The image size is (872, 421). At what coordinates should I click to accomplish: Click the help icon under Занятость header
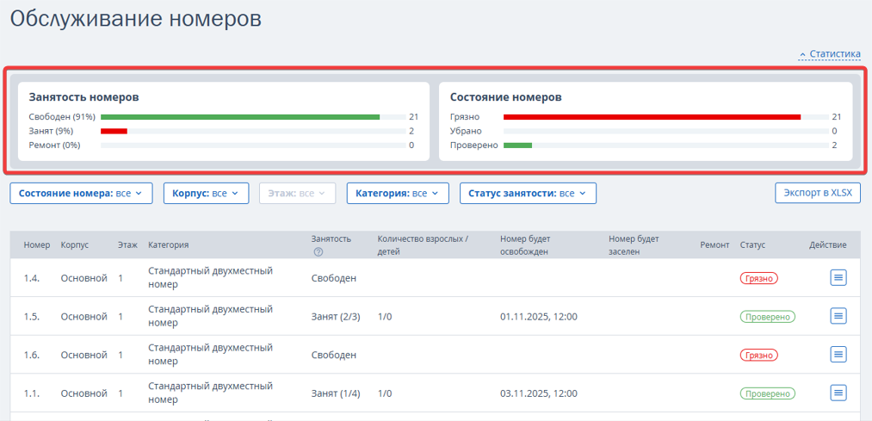tap(318, 252)
